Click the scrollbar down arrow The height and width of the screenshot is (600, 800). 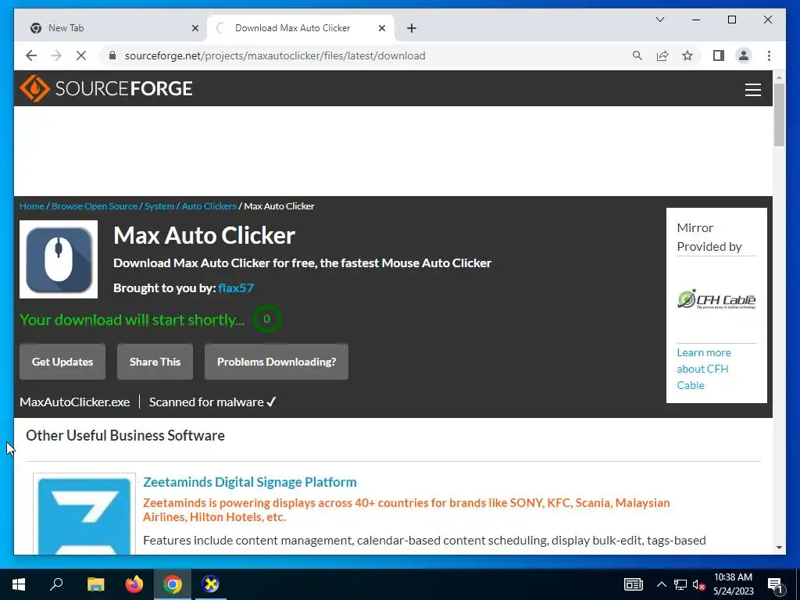tap(779, 548)
